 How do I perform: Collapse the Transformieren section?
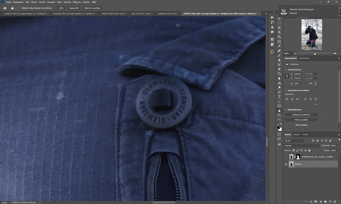click(x=285, y=70)
